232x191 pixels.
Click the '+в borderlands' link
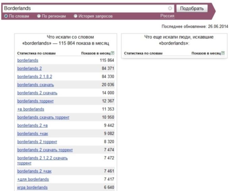[x=31, y=109]
